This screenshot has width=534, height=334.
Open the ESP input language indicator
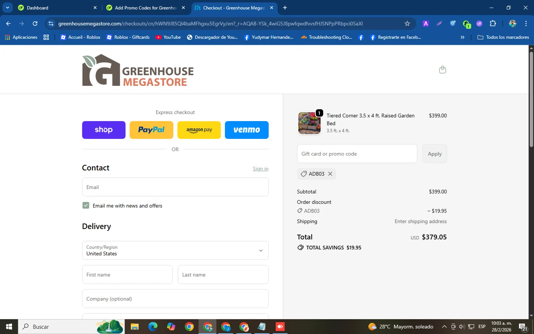pyautogui.click(x=482, y=327)
